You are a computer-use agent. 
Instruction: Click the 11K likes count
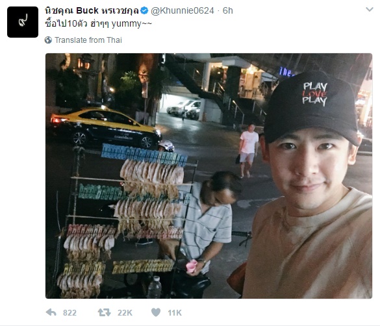pyautogui.click(x=175, y=312)
